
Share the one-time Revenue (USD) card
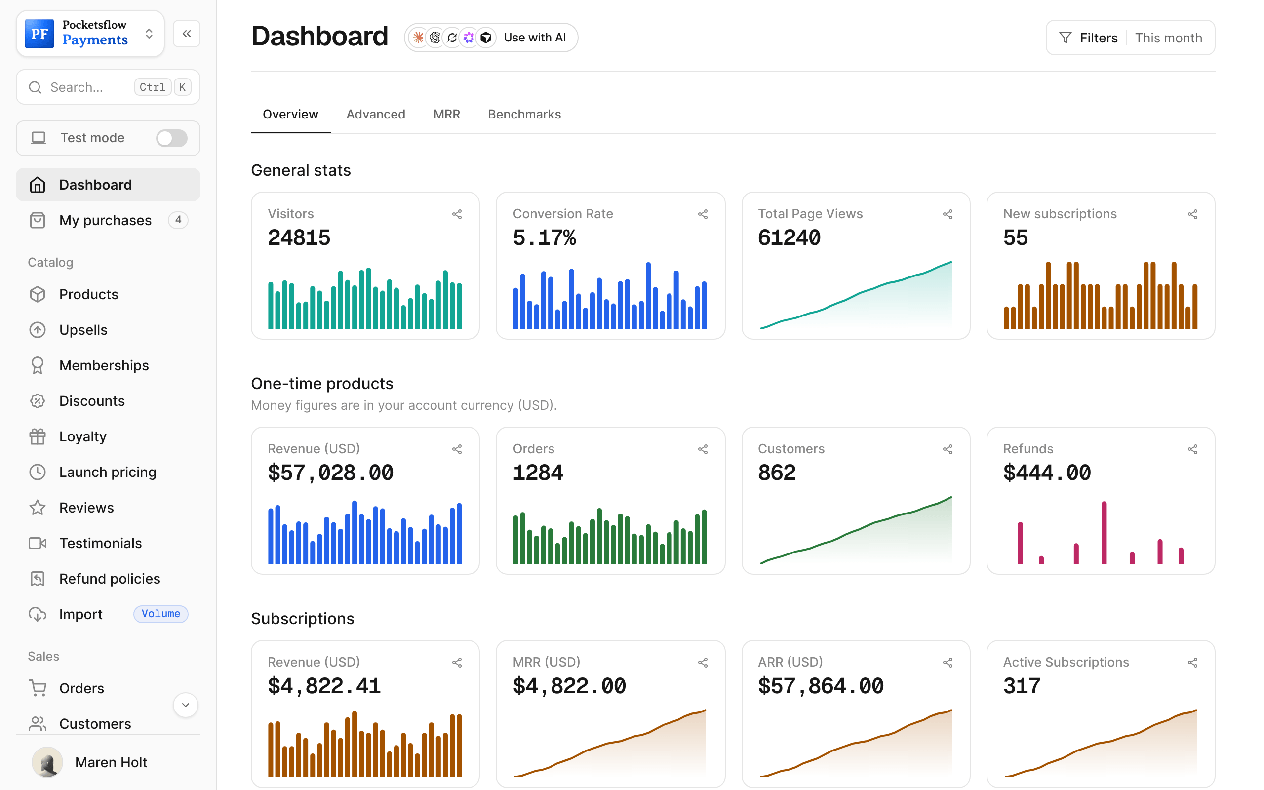tap(457, 449)
